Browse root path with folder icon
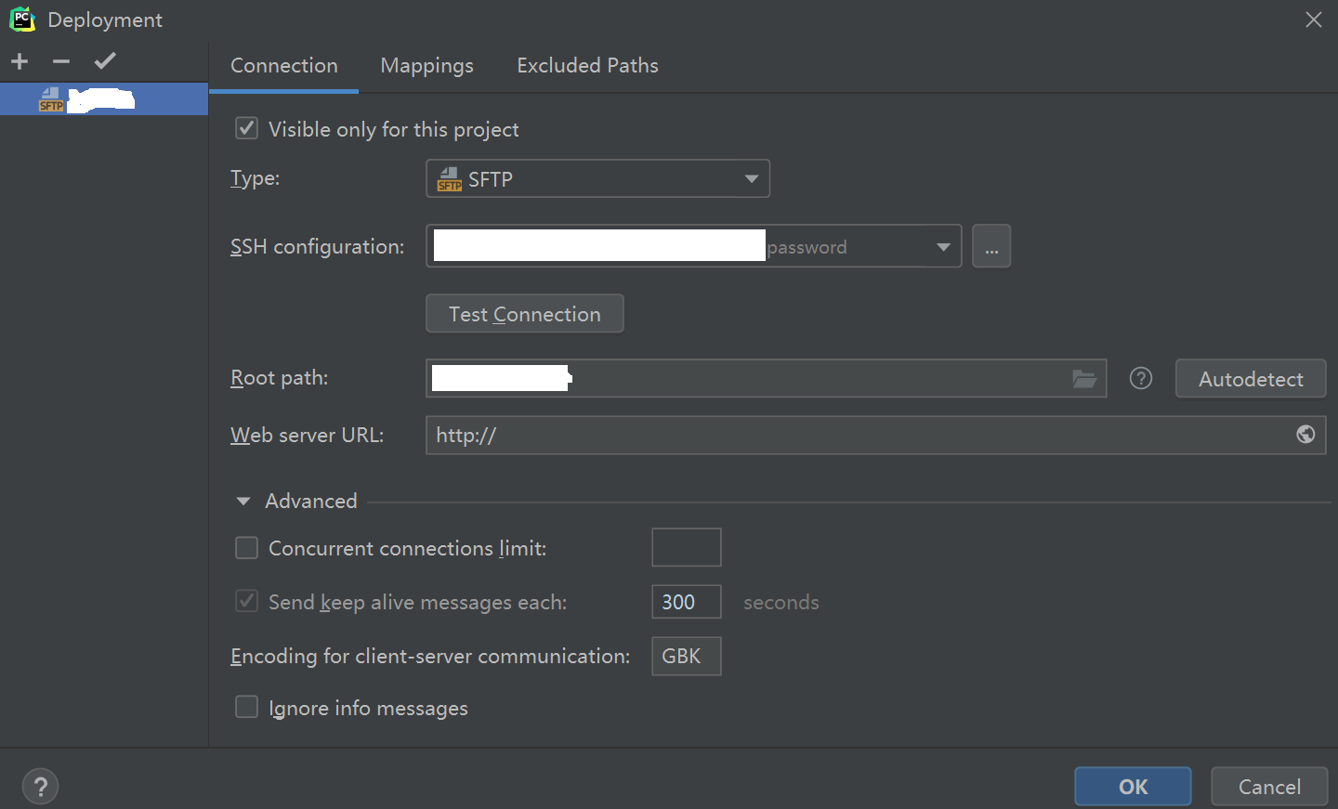 pyautogui.click(x=1084, y=379)
